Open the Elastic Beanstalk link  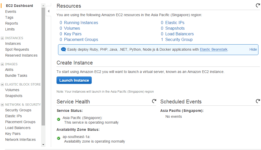[213, 49]
